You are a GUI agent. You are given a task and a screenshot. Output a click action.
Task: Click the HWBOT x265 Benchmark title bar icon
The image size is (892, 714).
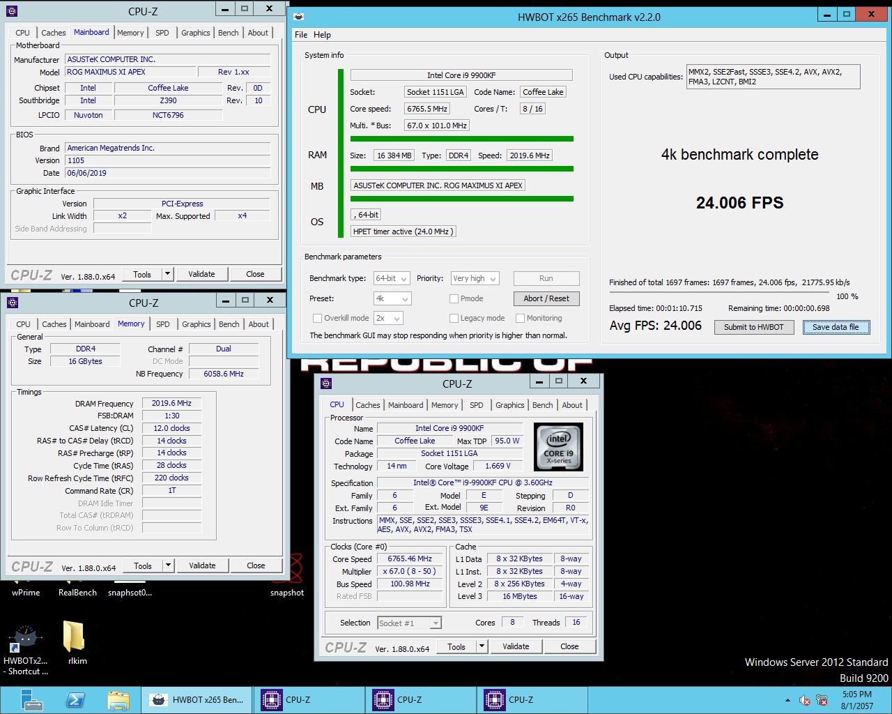[298, 17]
